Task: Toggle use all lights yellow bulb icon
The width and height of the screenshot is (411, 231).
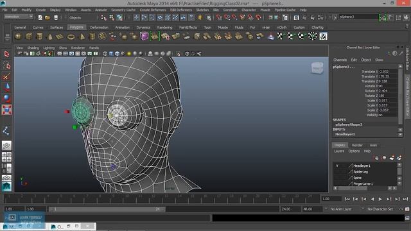Action: 129,54
